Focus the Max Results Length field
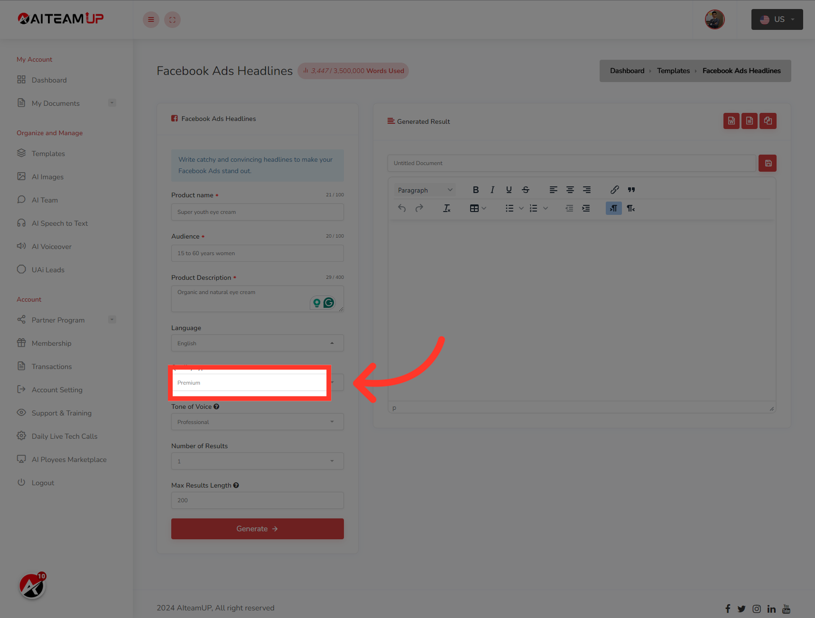 point(258,500)
